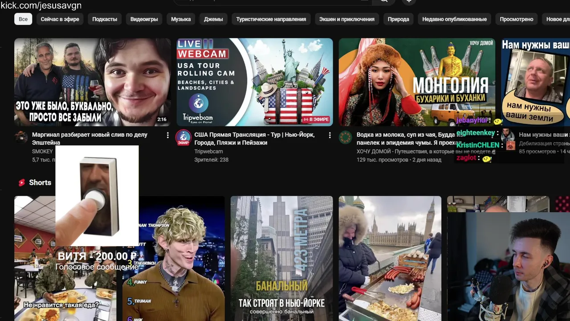The height and width of the screenshot is (321, 570).
Task: Open Short "Так строят в Нью-Йорке"
Action: coord(281,259)
